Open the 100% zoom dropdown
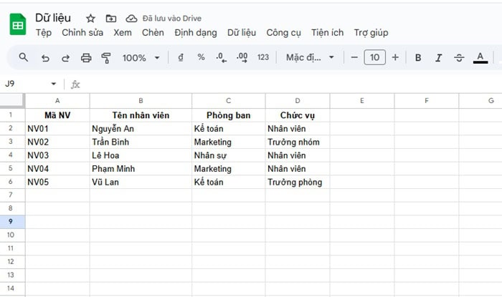This screenshot has height=297, width=502. 141,57
